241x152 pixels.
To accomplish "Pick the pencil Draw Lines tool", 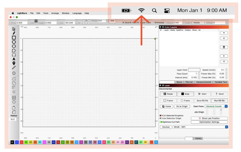I will [x=14, y=33].
